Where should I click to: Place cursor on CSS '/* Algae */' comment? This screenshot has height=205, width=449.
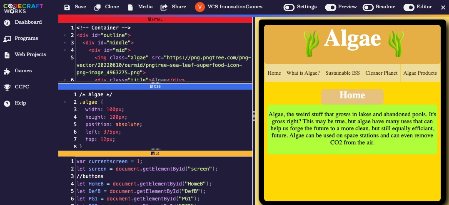click(x=96, y=95)
